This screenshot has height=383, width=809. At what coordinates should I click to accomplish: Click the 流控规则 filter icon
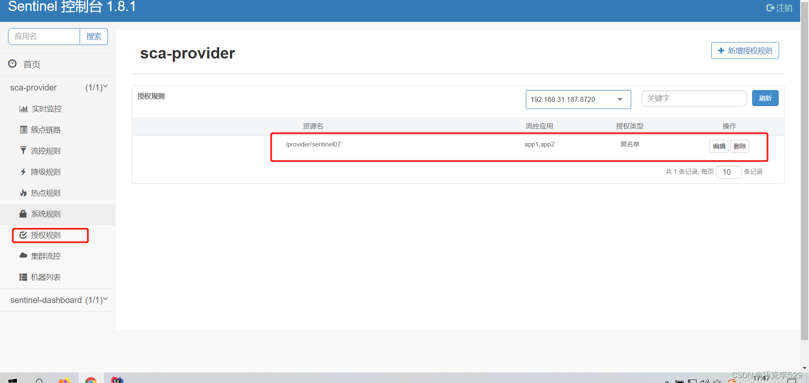(x=23, y=150)
